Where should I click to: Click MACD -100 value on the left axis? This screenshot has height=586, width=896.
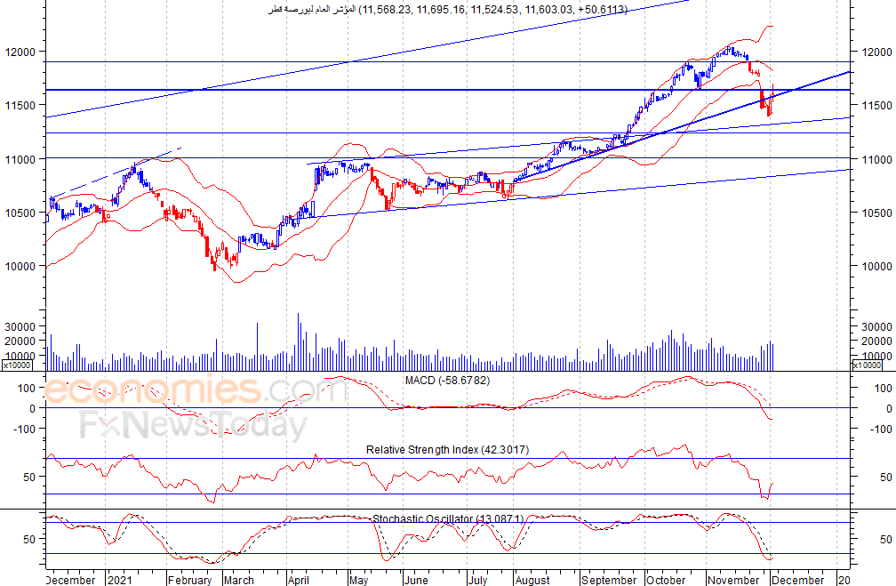(x=24, y=429)
